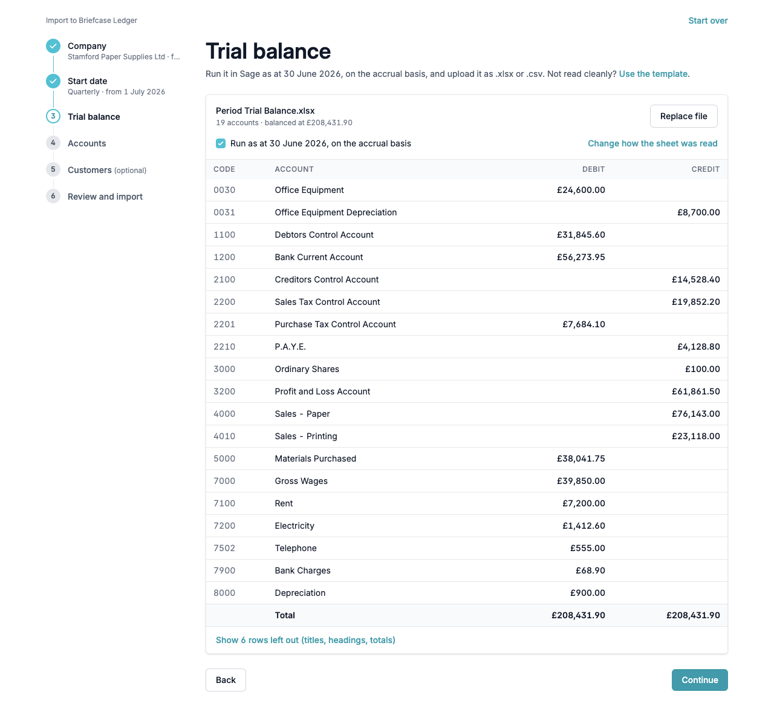Select the step 3 circle icon
The width and height of the screenshot is (774, 706).
(53, 116)
